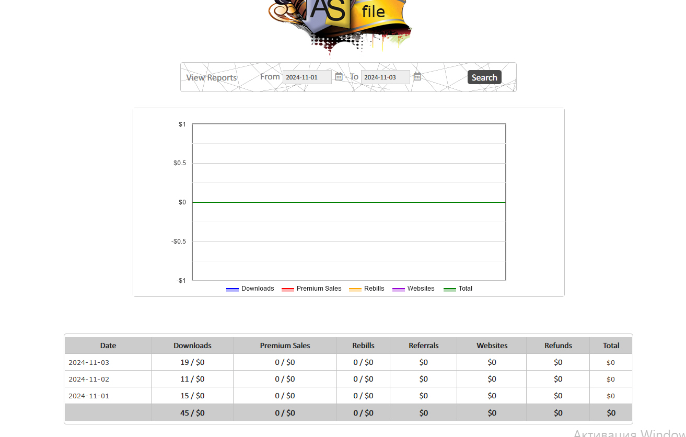Open the To date calendar icon
686x437 pixels.
click(x=417, y=77)
